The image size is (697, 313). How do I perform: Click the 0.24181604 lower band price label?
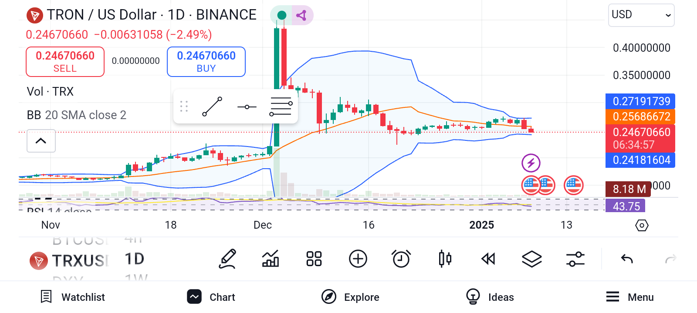coord(640,160)
